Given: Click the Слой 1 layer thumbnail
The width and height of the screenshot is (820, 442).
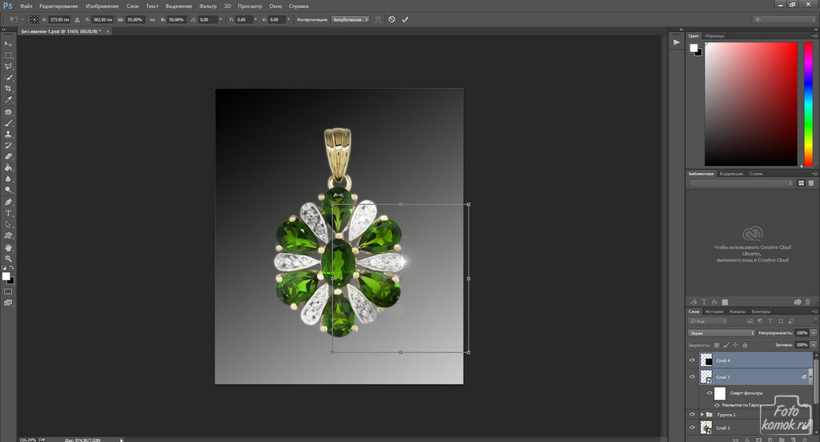Looking at the screenshot, I should (706, 428).
